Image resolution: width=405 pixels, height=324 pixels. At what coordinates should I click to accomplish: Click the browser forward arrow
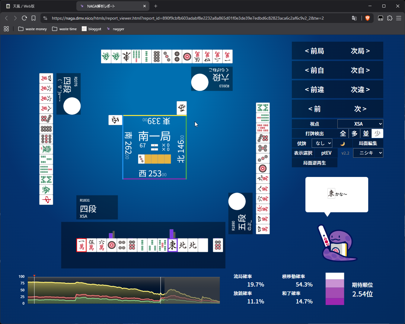15,18
